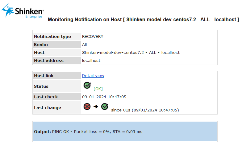
Task: Click the green OK icon beside Status
Action: point(87,85)
